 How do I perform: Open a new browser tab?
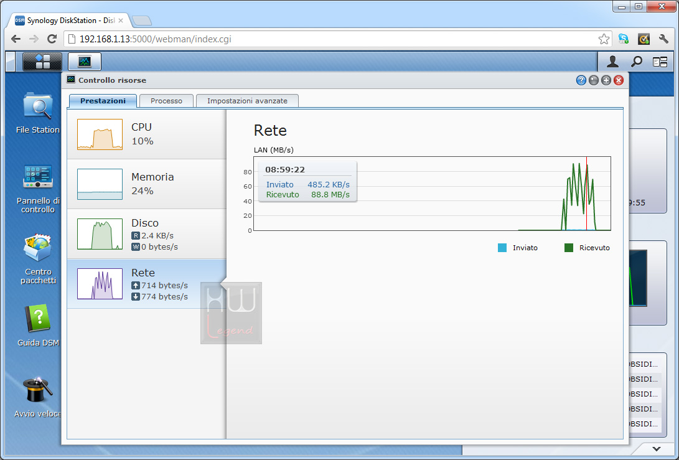142,21
